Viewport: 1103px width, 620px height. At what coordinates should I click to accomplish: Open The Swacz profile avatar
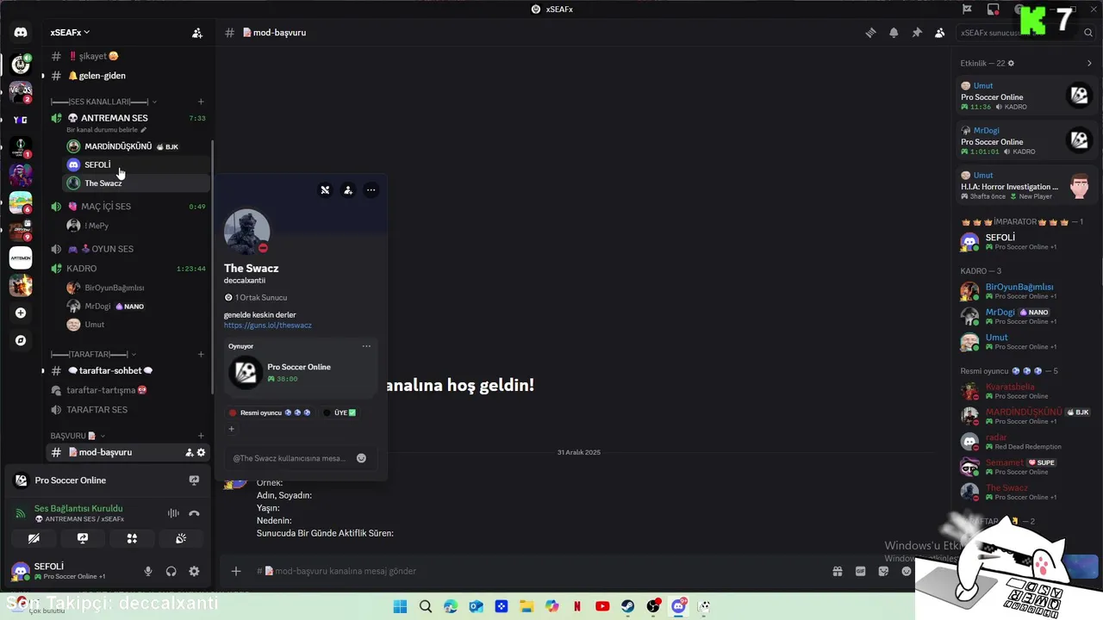click(247, 231)
